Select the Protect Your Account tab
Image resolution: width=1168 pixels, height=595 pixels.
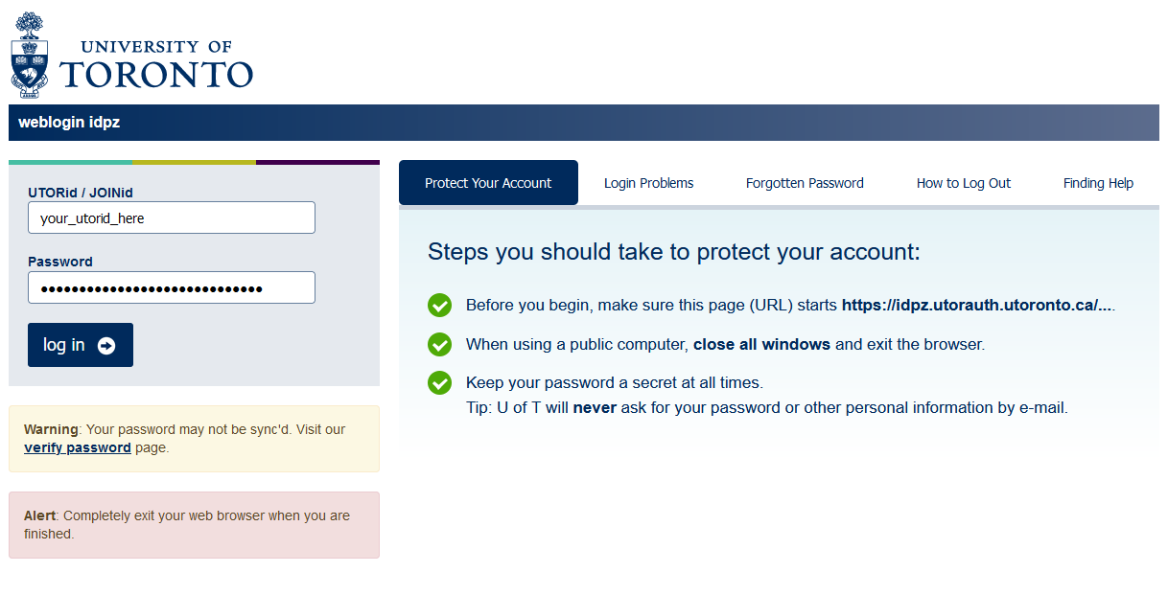[488, 183]
